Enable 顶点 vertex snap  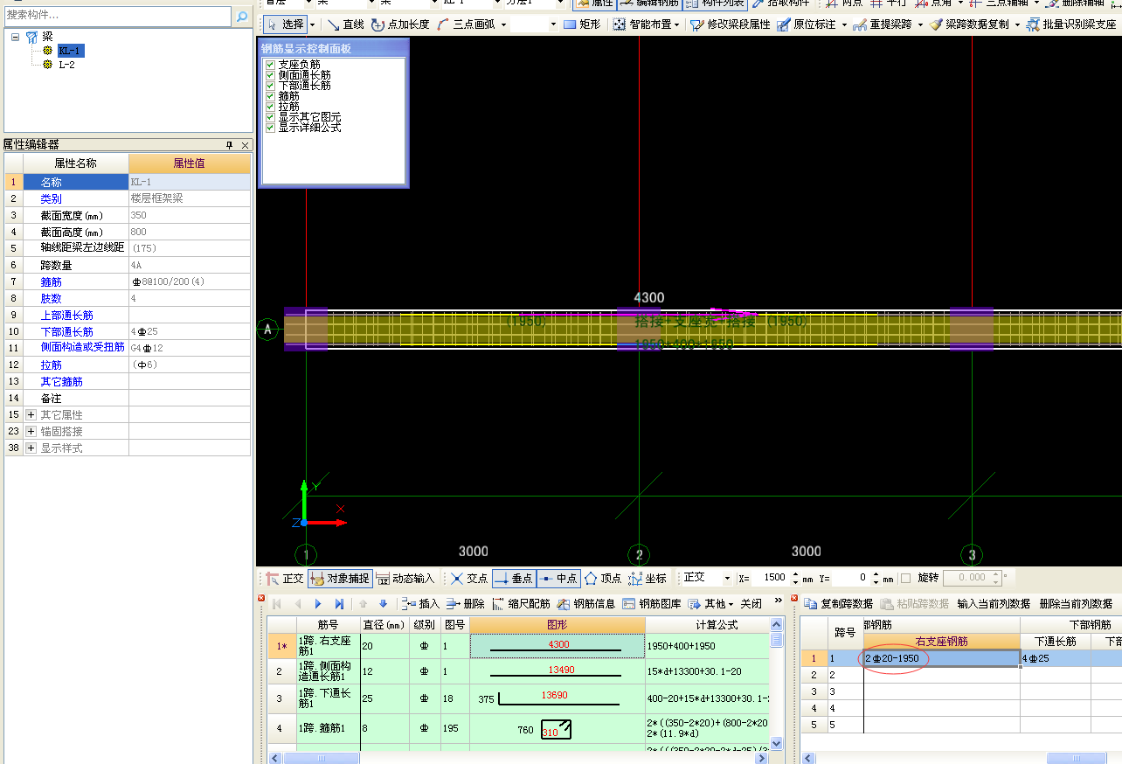pos(603,579)
